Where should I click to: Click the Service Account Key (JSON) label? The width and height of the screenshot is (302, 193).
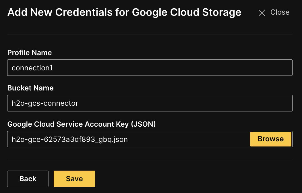81,124
